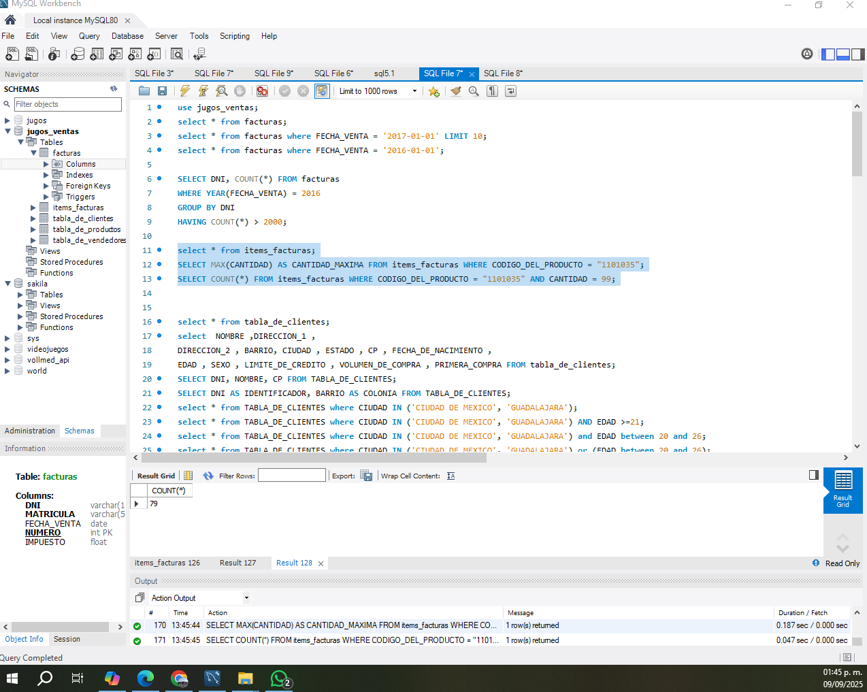Screen dimensions: 867x692
Task: Open the Query menu
Action: 89,36
